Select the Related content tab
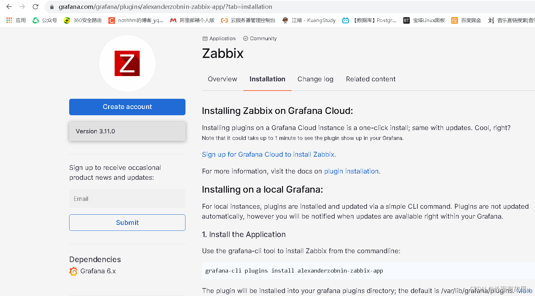Viewport: 535px width, 296px height. (x=371, y=79)
